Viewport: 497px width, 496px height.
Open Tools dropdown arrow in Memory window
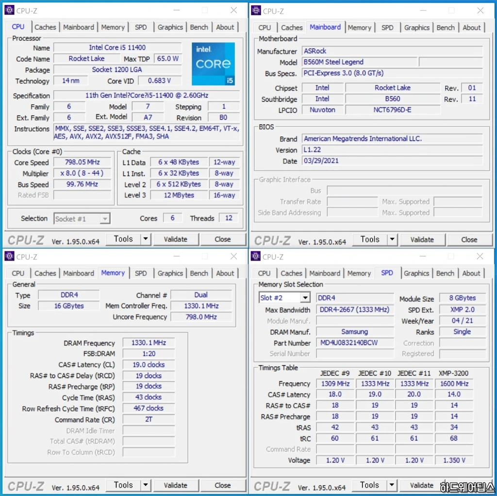point(146,485)
